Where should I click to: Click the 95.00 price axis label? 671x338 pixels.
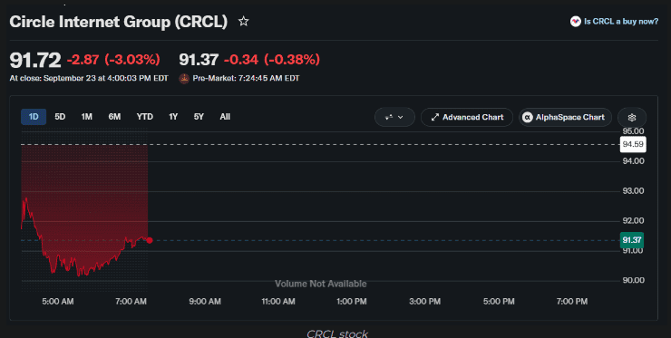coord(633,130)
